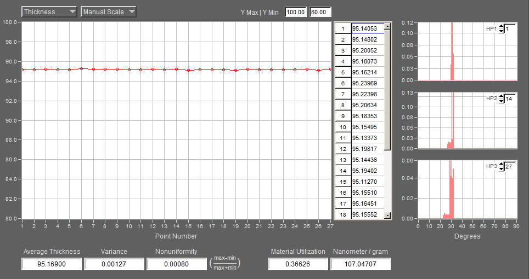Decrement the HP3 point number

coord(502,168)
